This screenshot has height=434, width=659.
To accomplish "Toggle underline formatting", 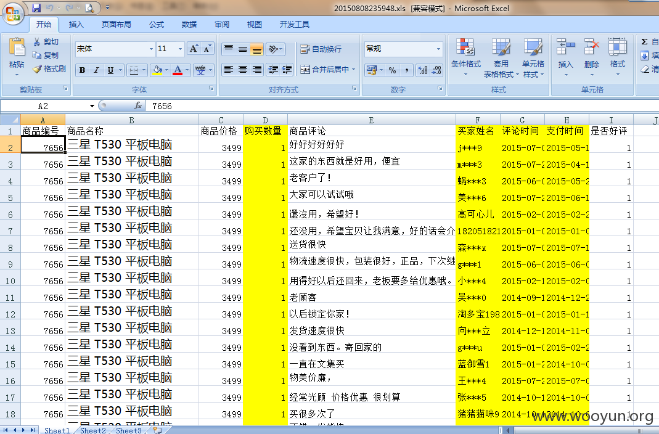I will coord(110,70).
